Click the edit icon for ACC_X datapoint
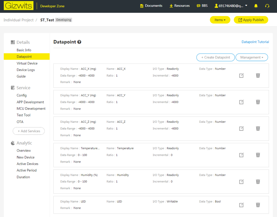Image resolution: width=277 pixels, height=217 pixels. pyautogui.click(x=241, y=76)
